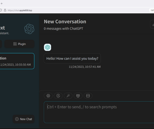Click '0 messages with ChatGPT' subtitle
The image size is (154, 129).
point(63,29)
